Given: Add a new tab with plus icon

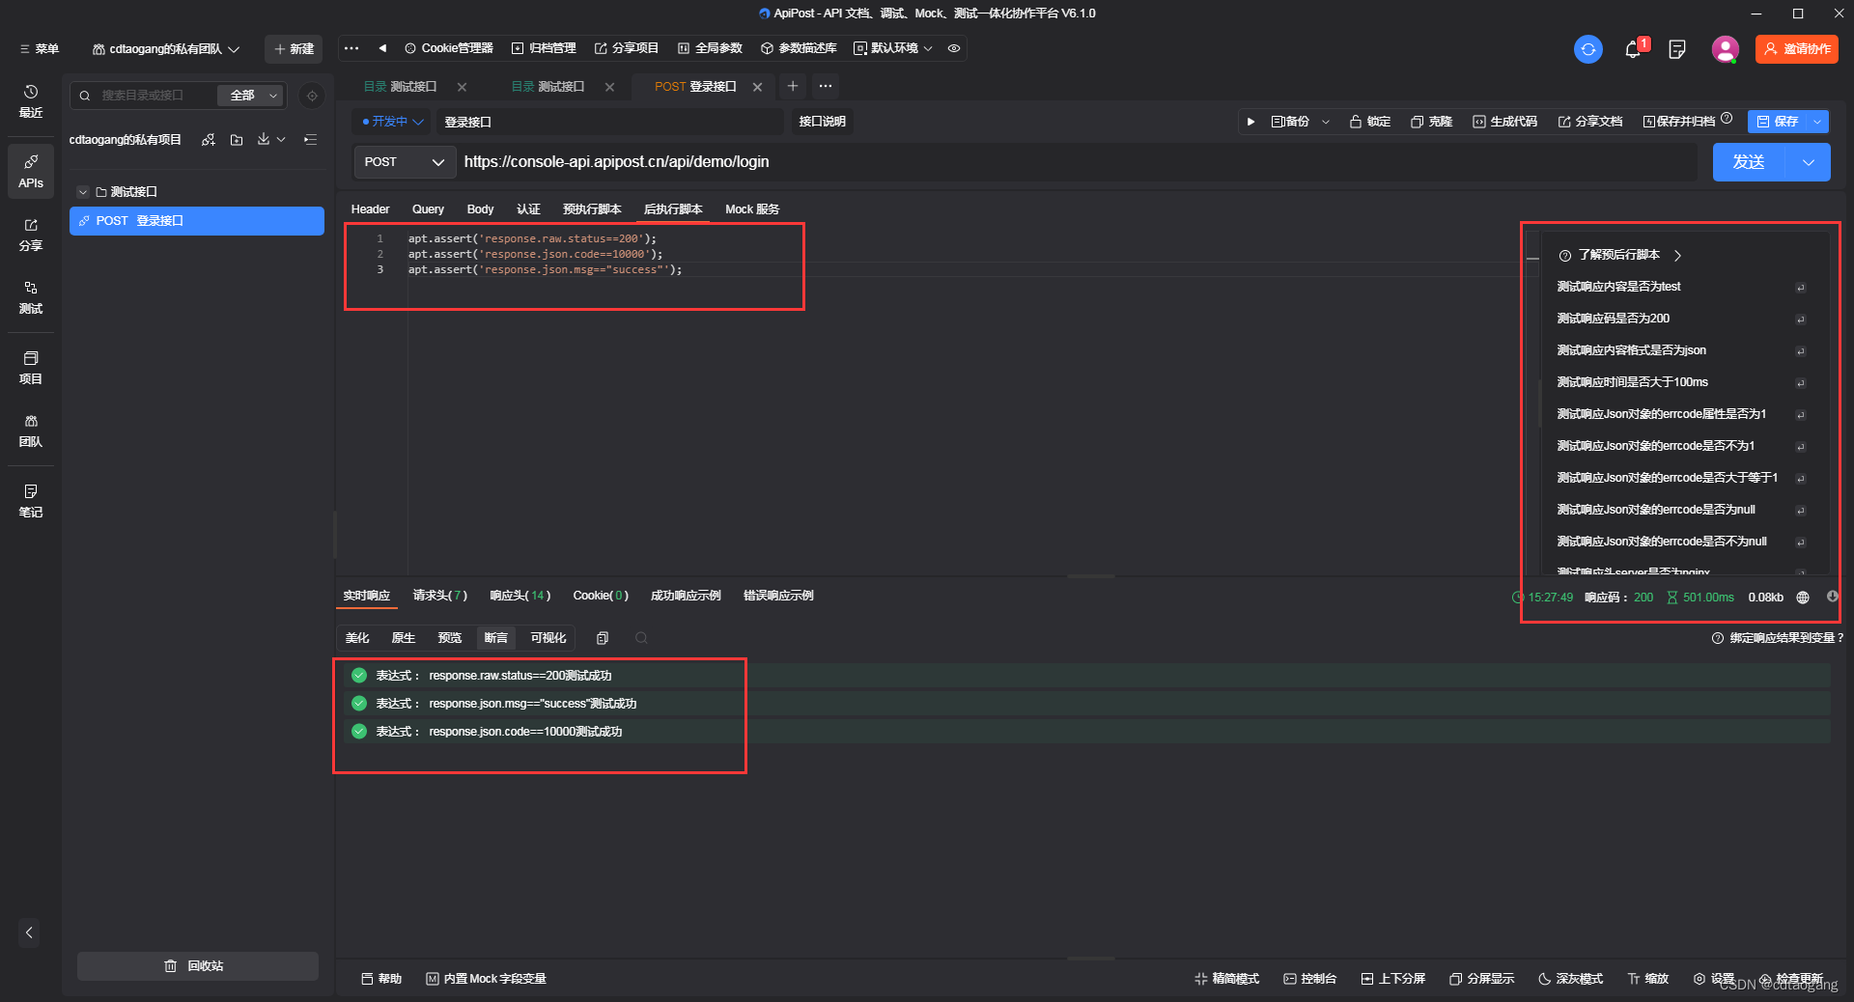Looking at the screenshot, I should (x=793, y=86).
